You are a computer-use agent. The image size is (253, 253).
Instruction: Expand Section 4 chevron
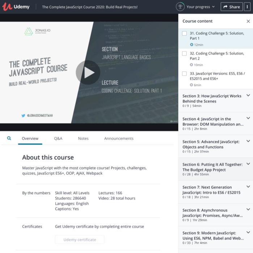coord(248,118)
